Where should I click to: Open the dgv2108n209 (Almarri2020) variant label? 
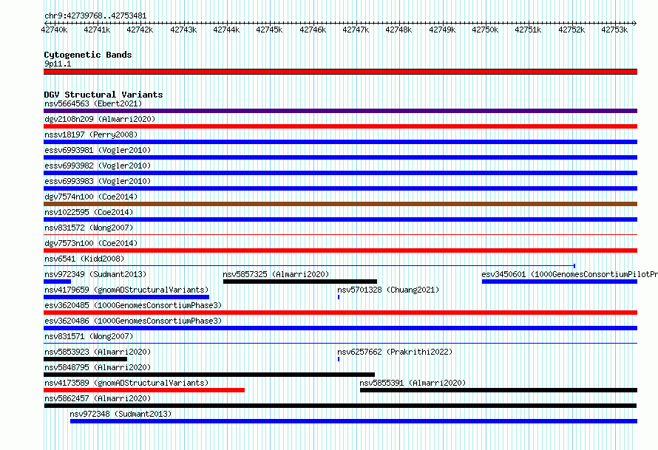[x=100, y=119]
